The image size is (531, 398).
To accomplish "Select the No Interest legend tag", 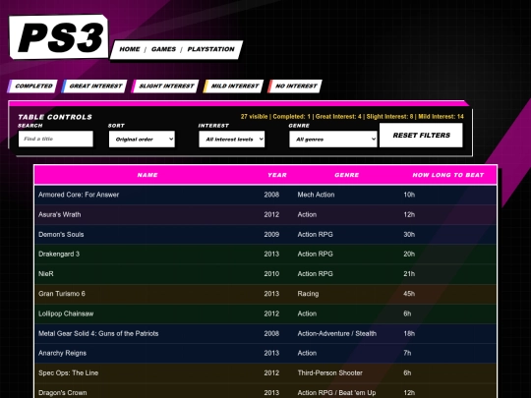I will (x=295, y=85).
